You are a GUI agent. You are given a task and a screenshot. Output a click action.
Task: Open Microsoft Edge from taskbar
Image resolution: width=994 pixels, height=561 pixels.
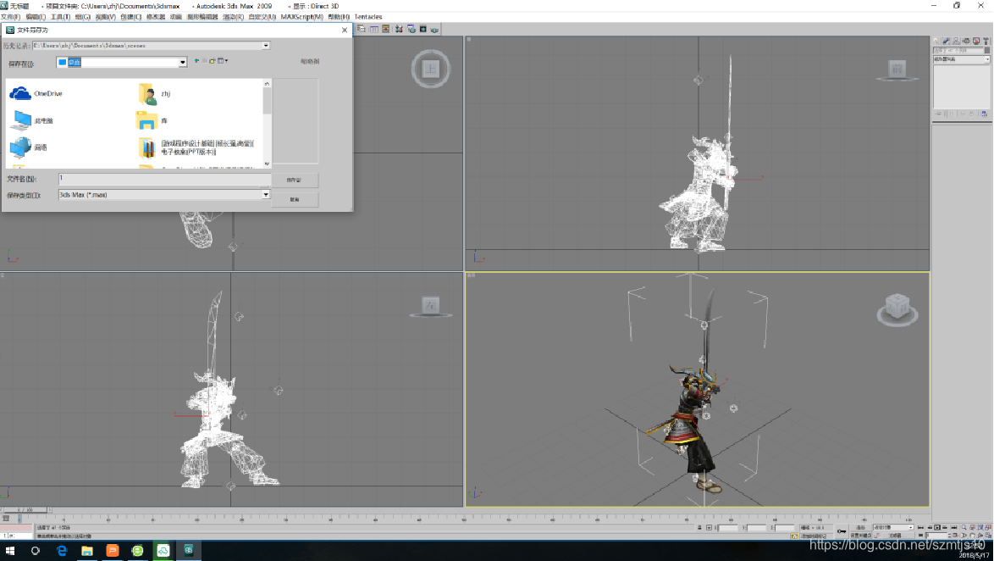click(62, 550)
